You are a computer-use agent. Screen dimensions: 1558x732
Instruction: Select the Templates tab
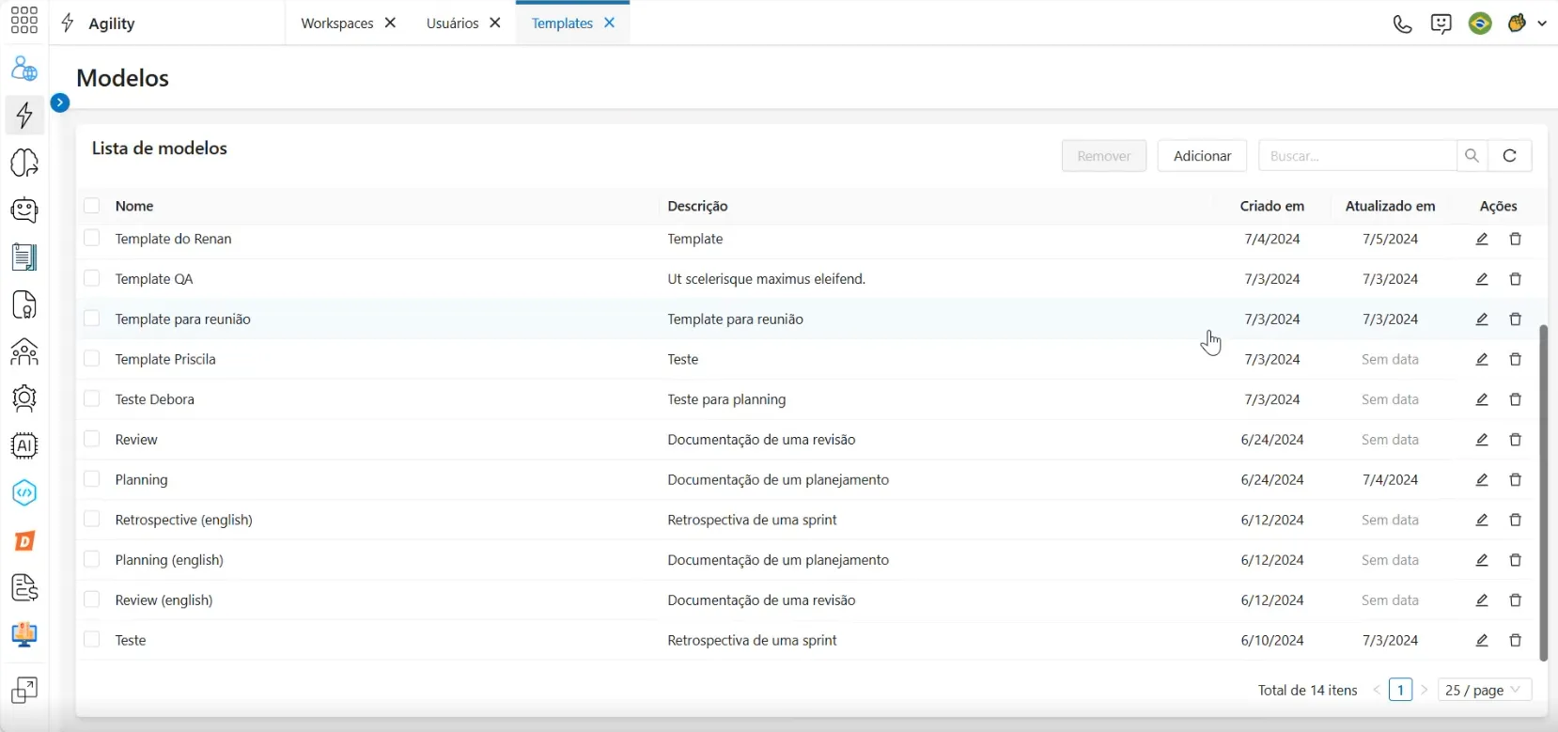(x=562, y=23)
